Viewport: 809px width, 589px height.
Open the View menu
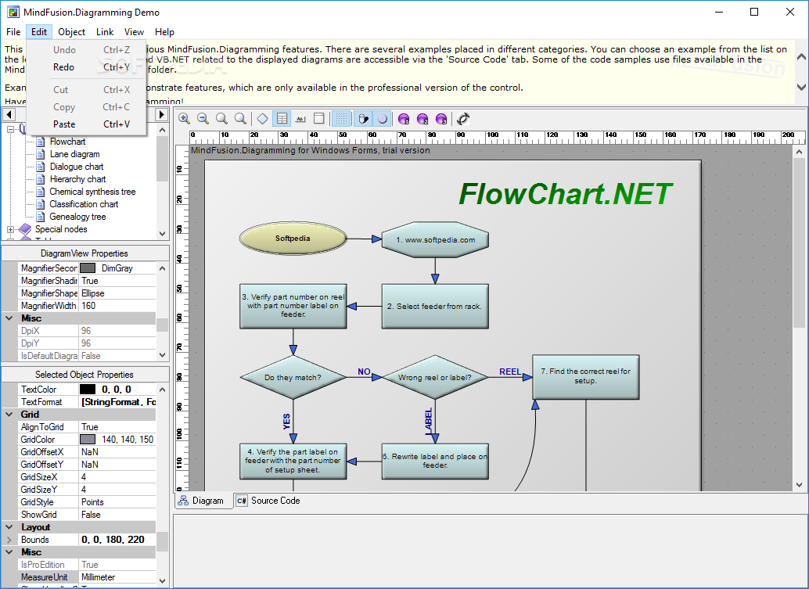[x=134, y=32]
